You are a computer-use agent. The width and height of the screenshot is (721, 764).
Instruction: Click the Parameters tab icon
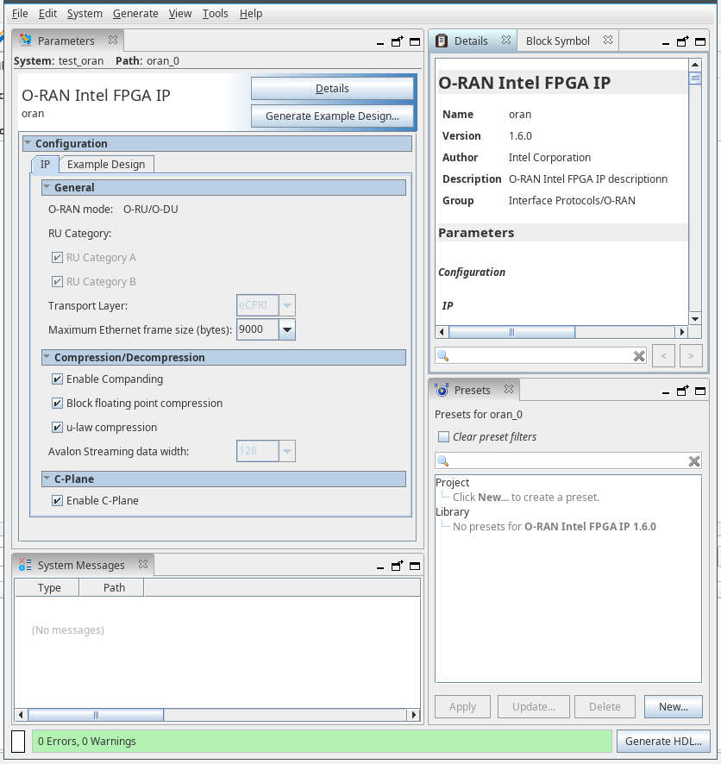click(25, 40)
